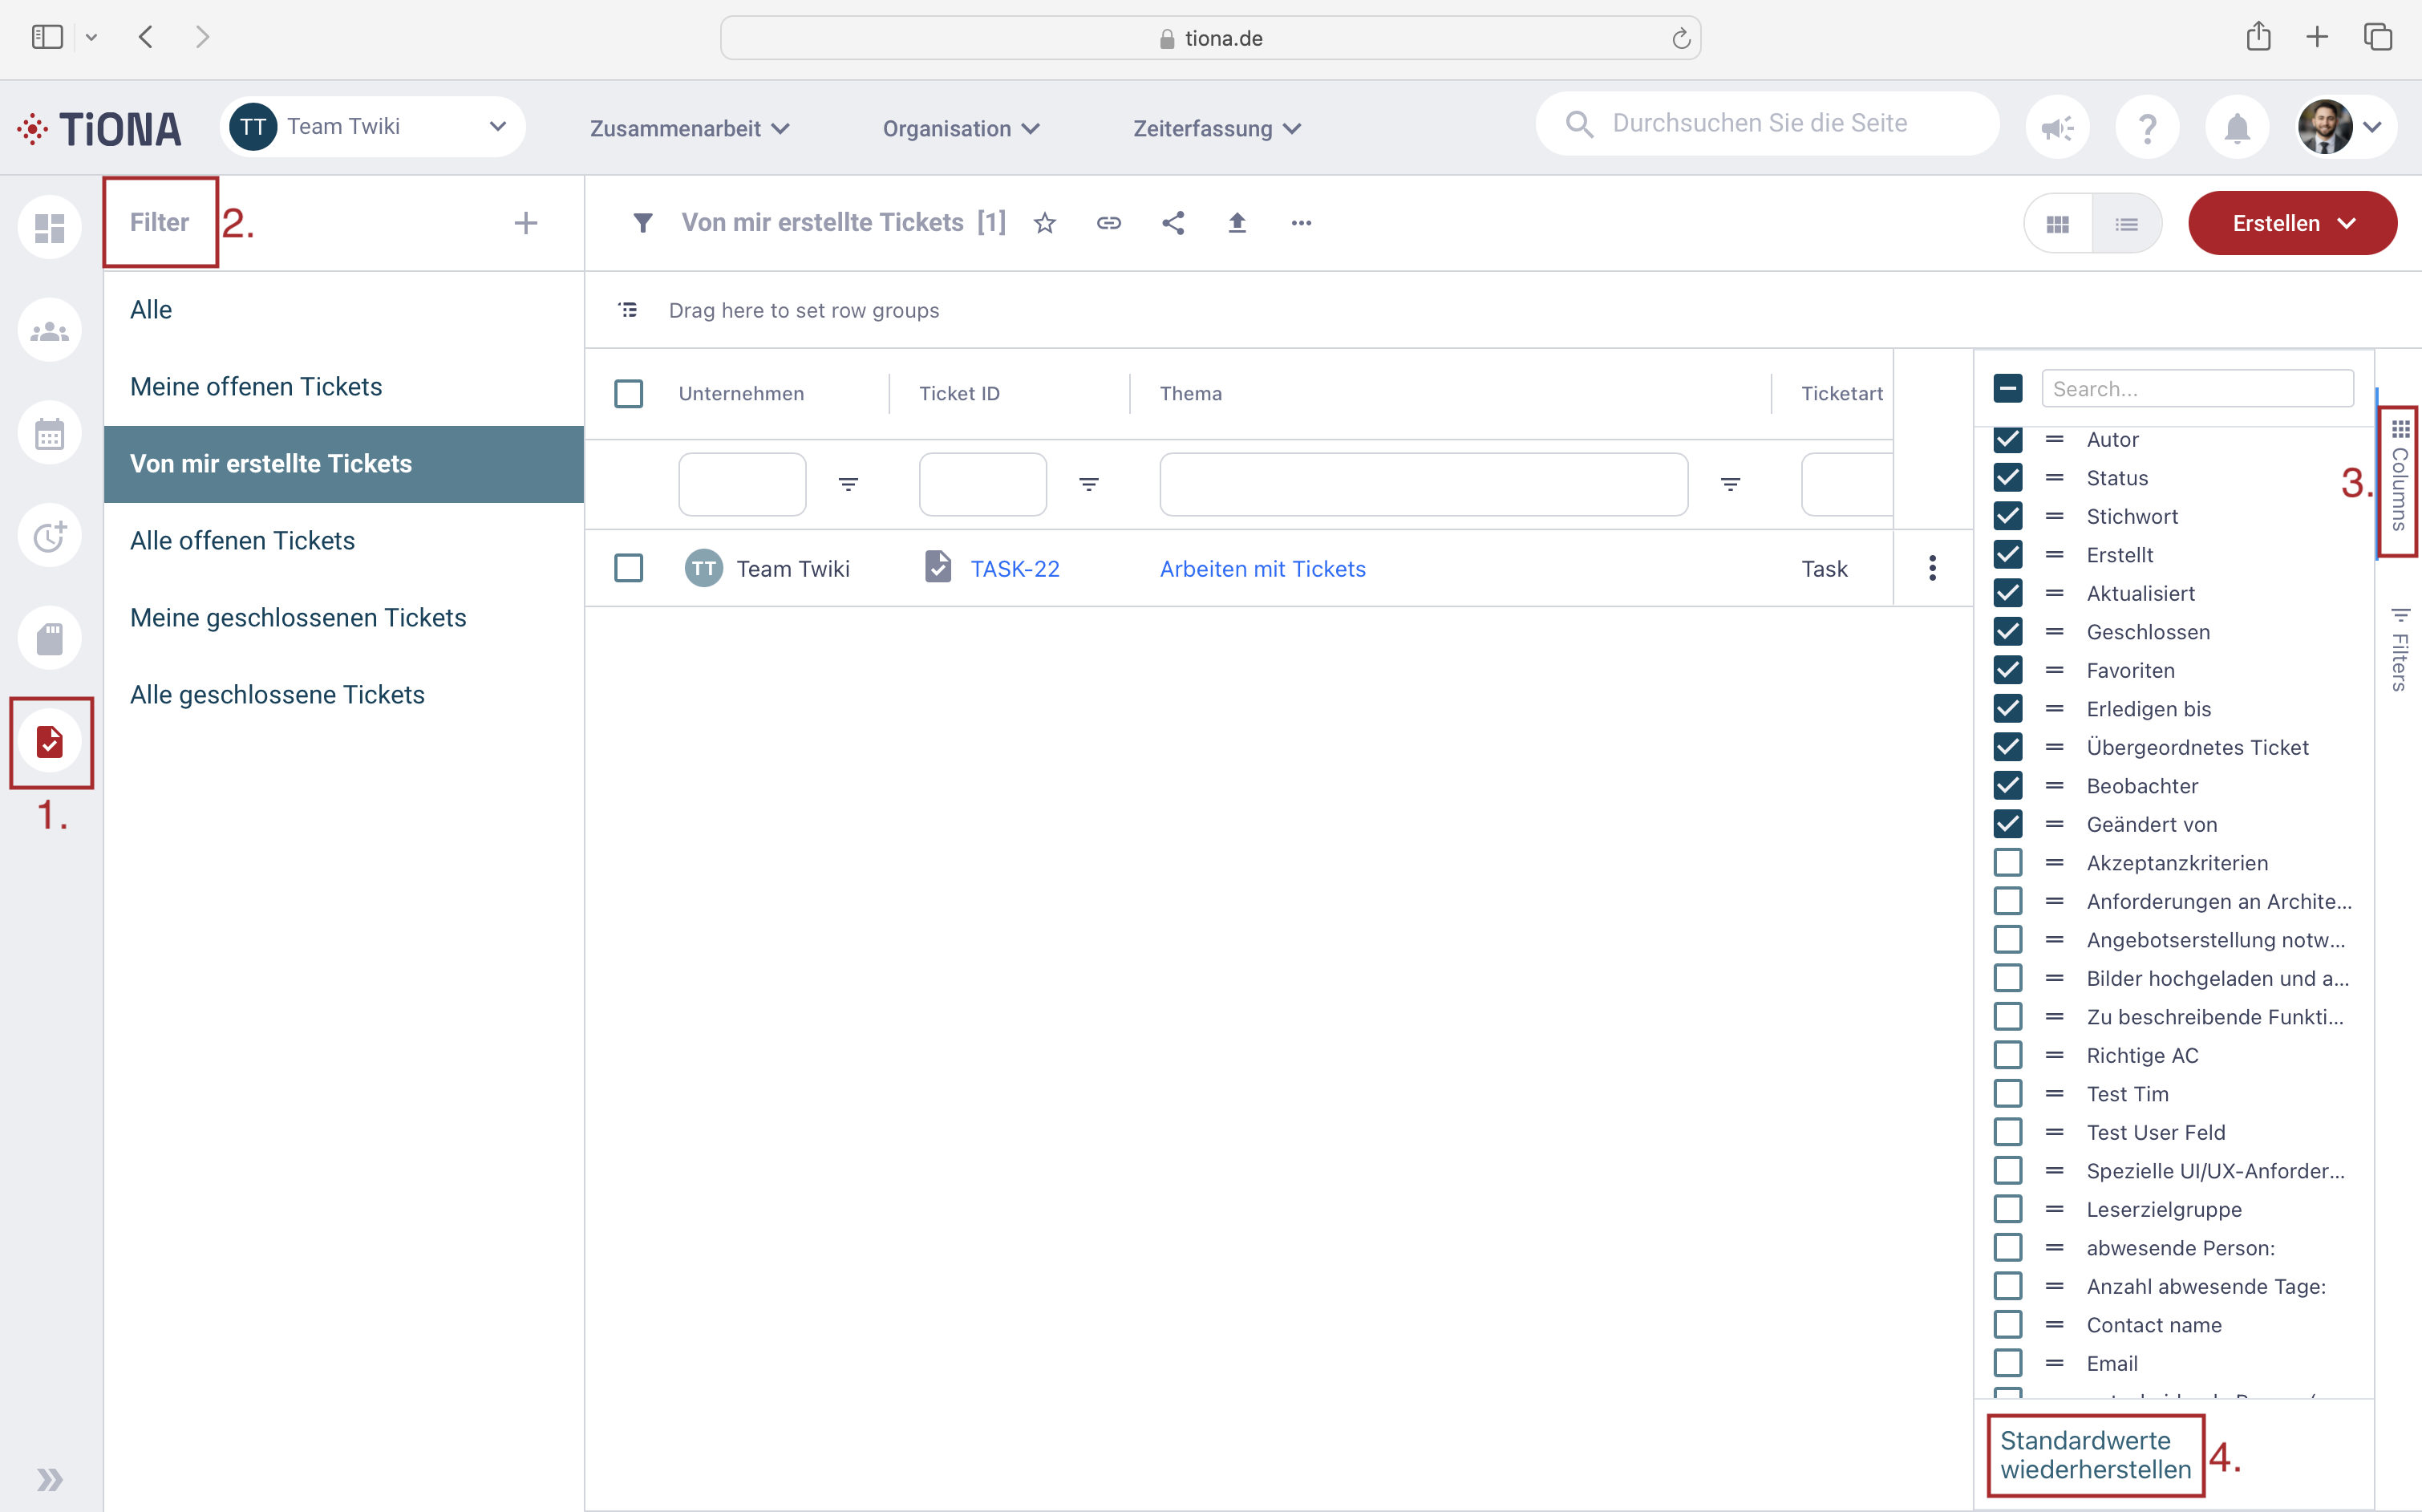Open the team members sidebar icon

coord(49,330)
